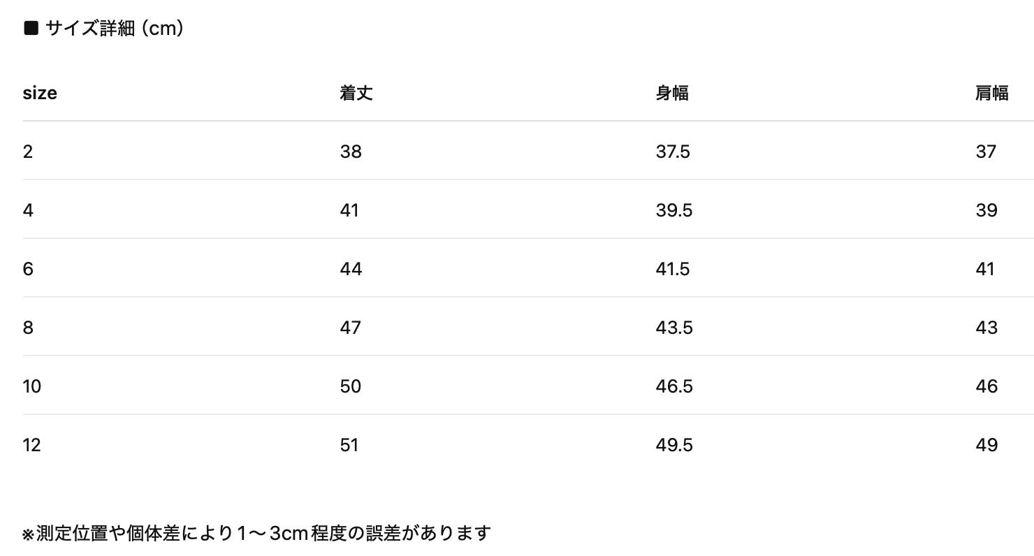Click size 10 in the size column
The width and height of the screenshot is (1034, 556).
pyautogui.click(x=32, y=386)
